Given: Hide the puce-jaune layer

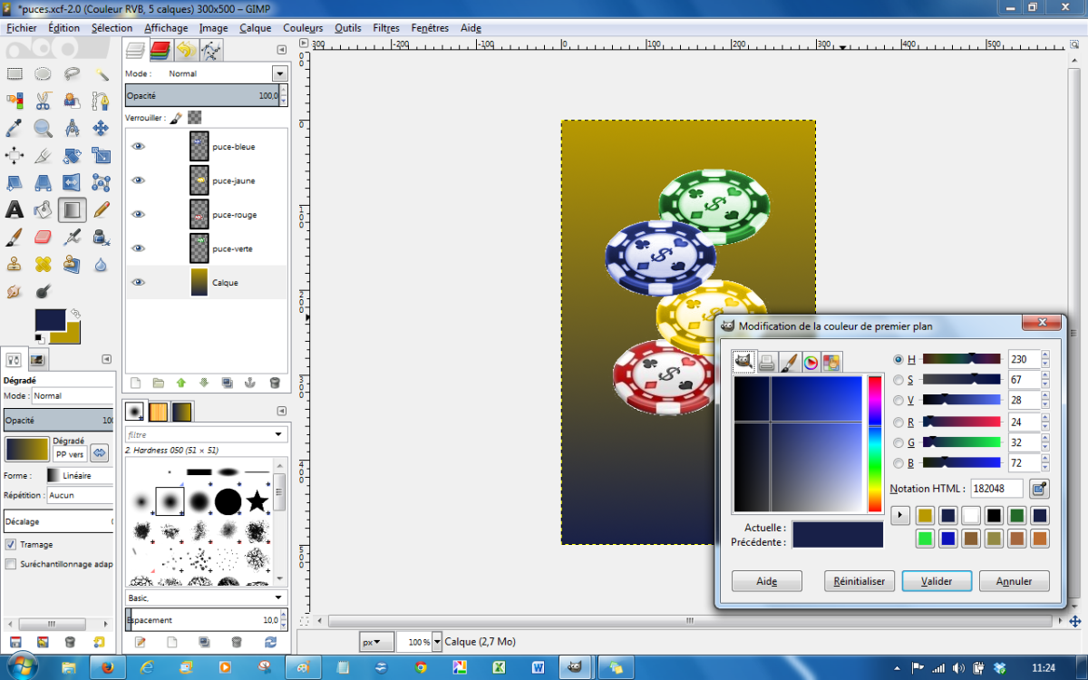Looking at the screenshot, I should (138, 180).
